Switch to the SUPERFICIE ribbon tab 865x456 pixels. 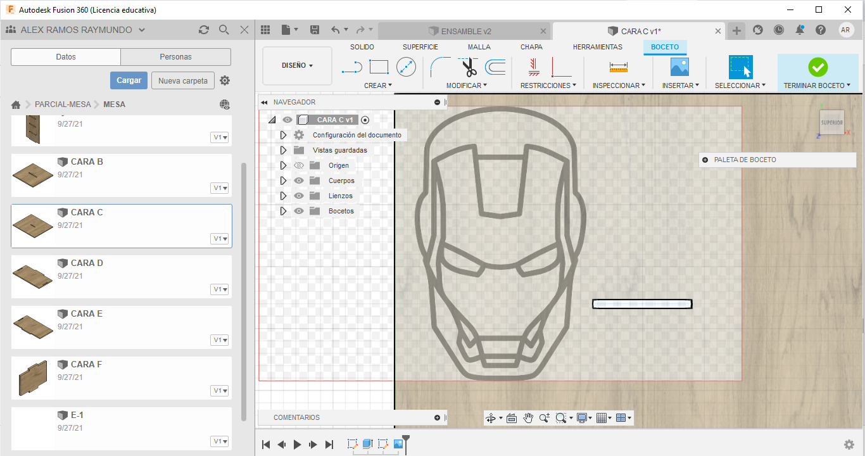(x=420, y=47)
